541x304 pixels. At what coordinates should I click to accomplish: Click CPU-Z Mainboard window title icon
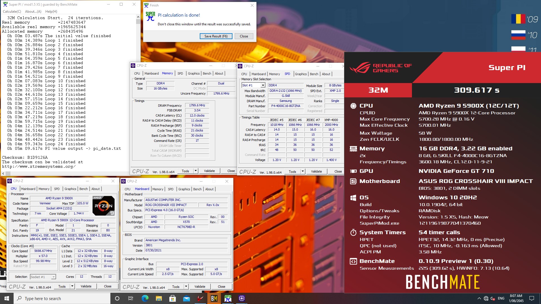123,181
